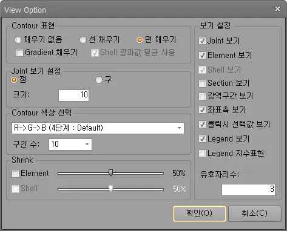Open the 구간 수 dropdown

coord(70,145)
